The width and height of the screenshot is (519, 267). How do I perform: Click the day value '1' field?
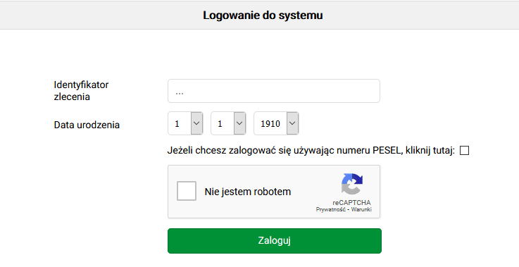pyautogui.click(x=180, y=123)
